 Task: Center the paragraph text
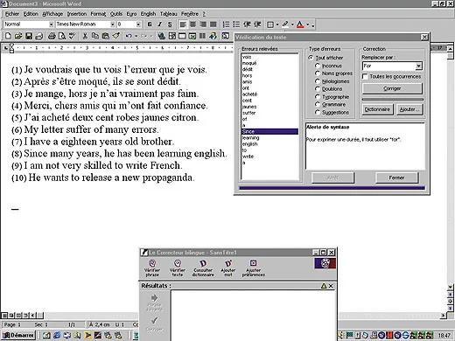192,24
